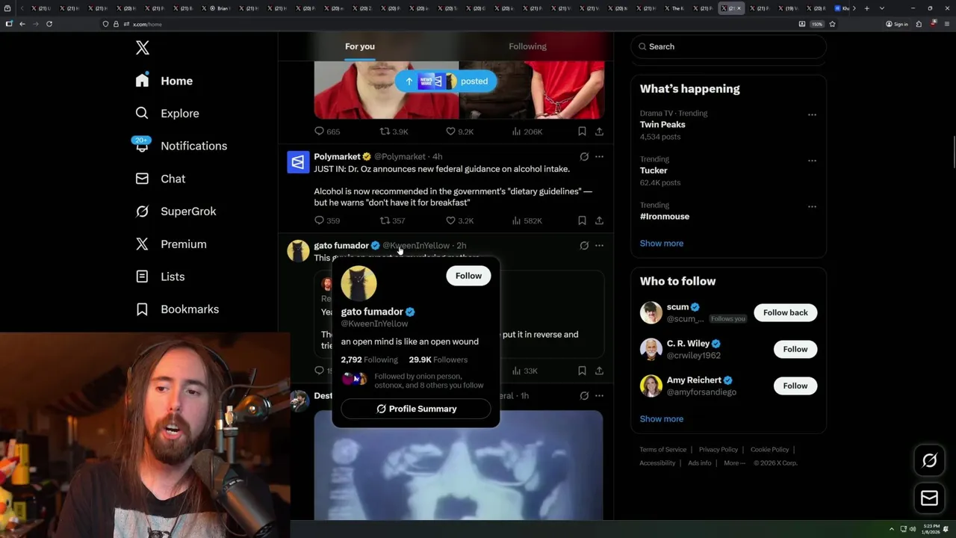Open SuperGrok in sidebar

click(176, 211)
